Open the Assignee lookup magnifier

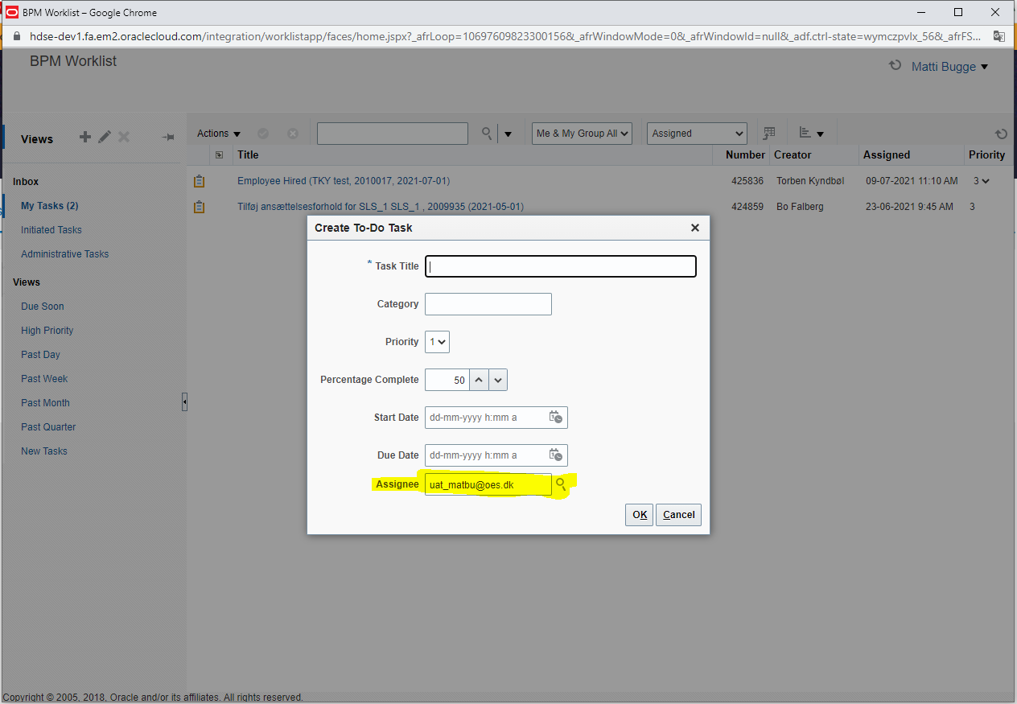(x=561, y=484)
